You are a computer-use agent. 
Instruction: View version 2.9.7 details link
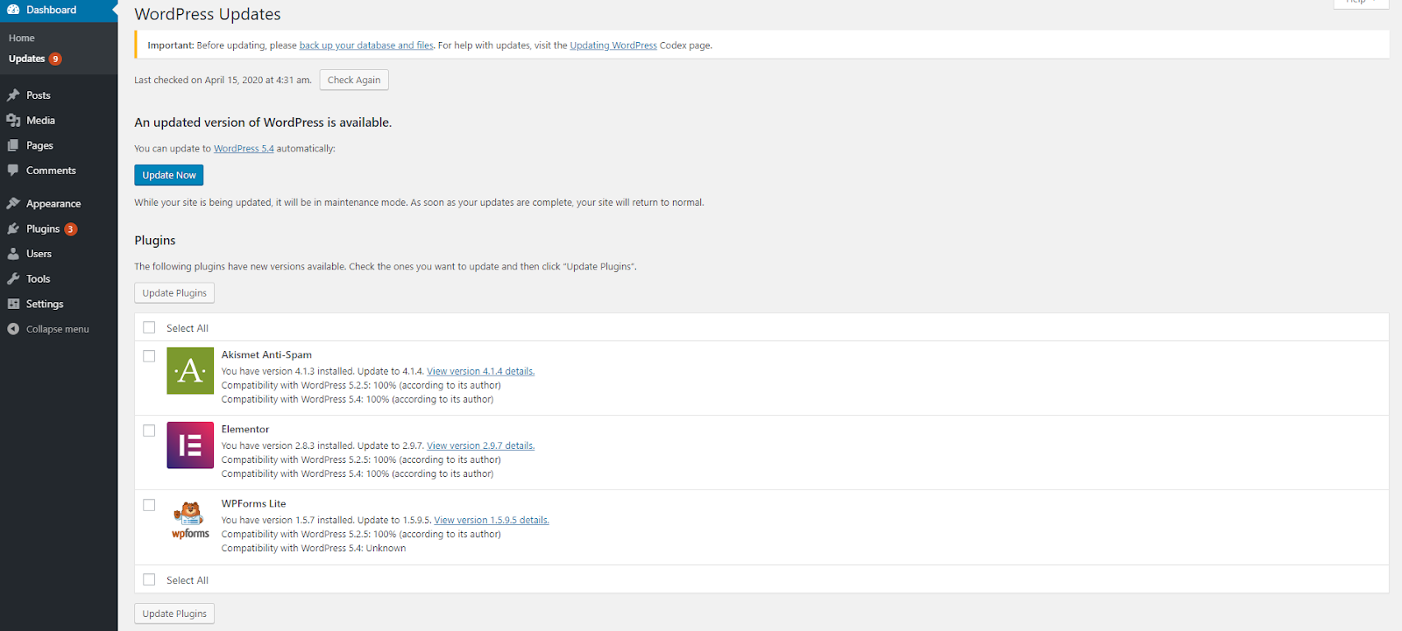point(480,445)
